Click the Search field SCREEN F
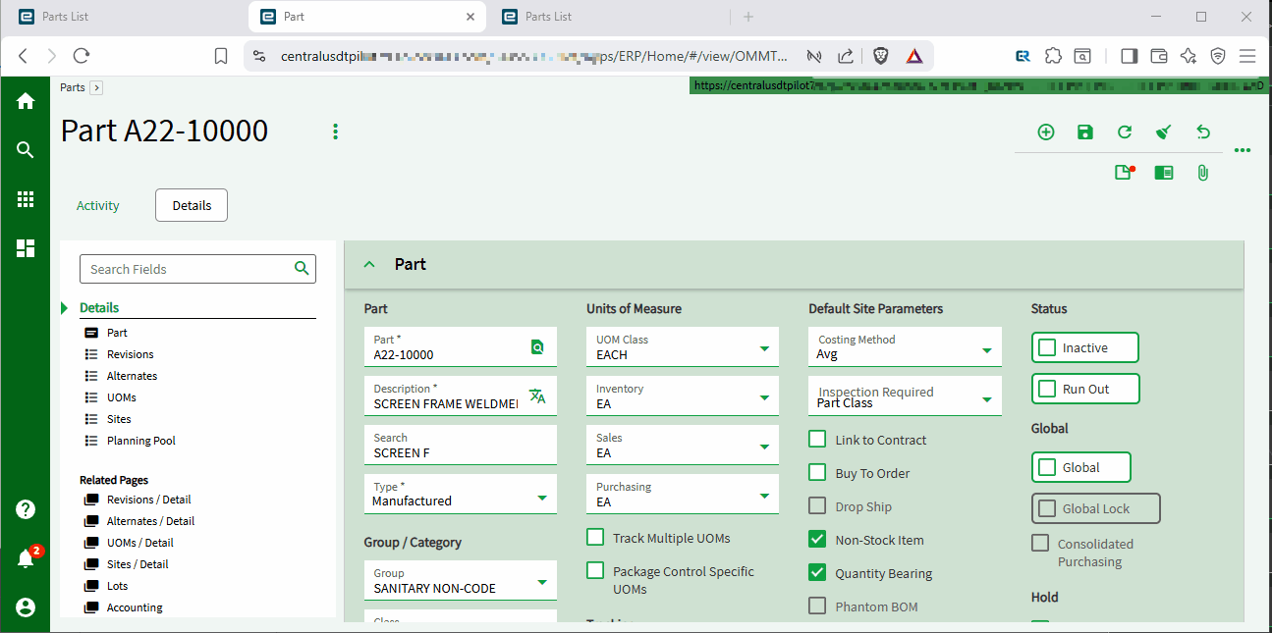Viewport: 1272px width, 633px height. [x=460, y=445]
